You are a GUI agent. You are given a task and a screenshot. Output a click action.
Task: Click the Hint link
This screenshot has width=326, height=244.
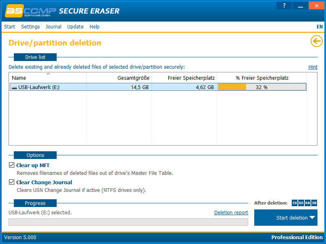[313, 67]
